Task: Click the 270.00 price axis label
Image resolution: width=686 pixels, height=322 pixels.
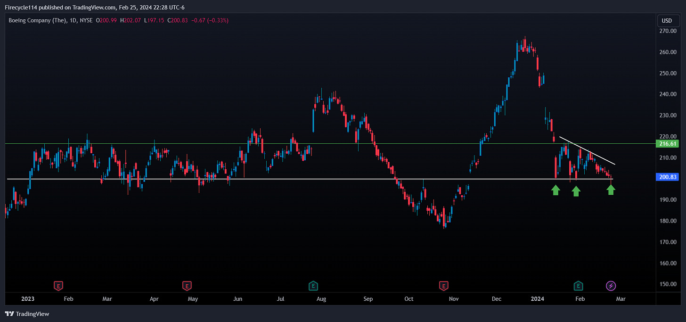Action: pos(668,31)
